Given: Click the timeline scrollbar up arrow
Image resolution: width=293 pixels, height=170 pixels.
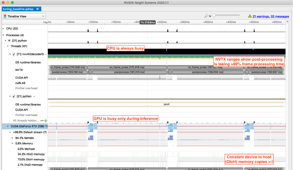Looking at the screenshot, I should (287, 22).
